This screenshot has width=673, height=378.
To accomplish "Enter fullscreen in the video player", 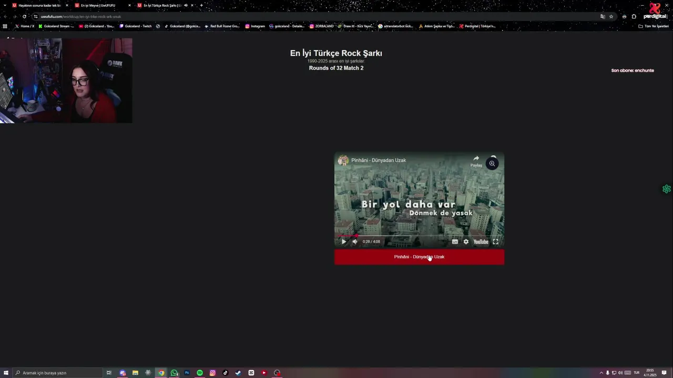I will pos(495,241).
